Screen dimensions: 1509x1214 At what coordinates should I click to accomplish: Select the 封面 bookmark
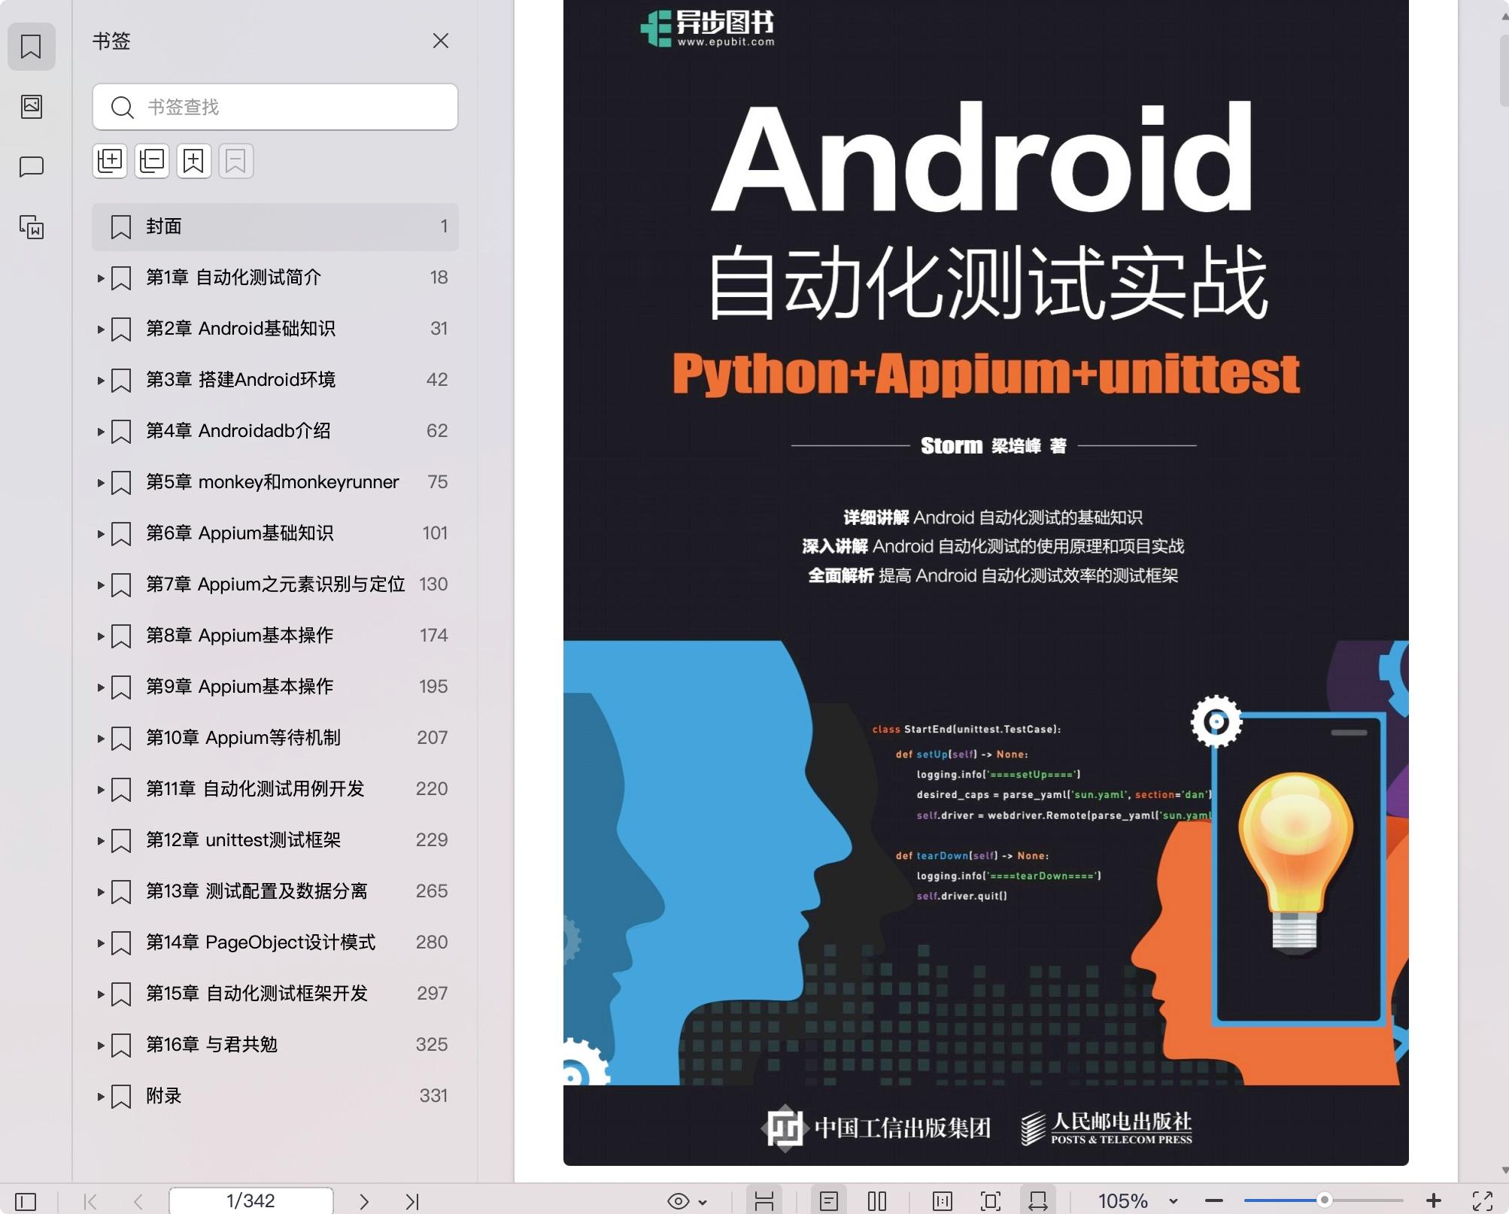click(275, 226)
